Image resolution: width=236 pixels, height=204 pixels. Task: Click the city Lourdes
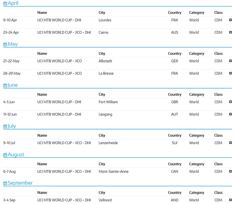tap(105, 20)
